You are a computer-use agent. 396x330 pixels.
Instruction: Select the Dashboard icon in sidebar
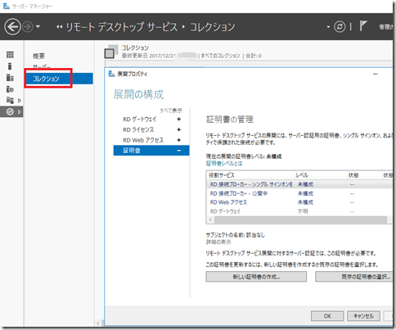point(10,55)
